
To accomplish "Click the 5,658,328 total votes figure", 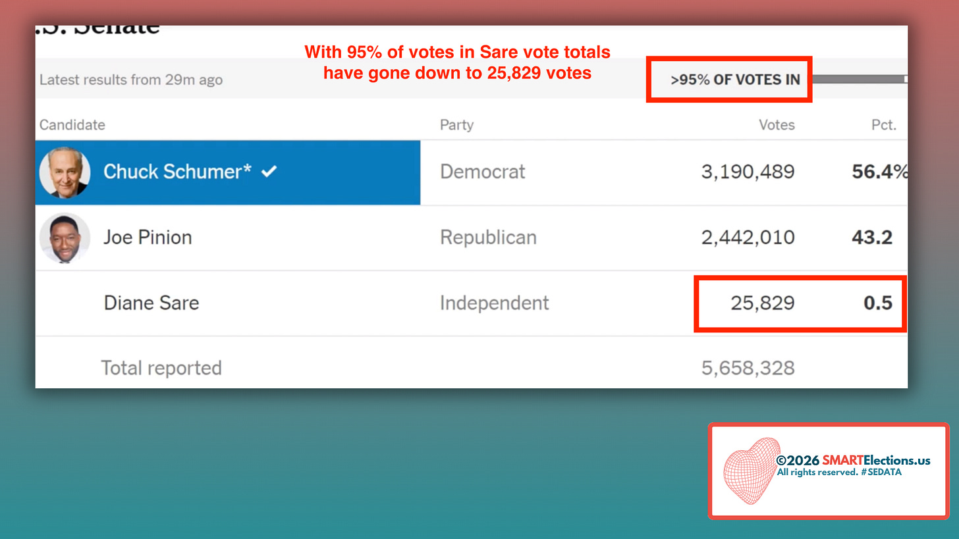I will [x=748, y=368].
